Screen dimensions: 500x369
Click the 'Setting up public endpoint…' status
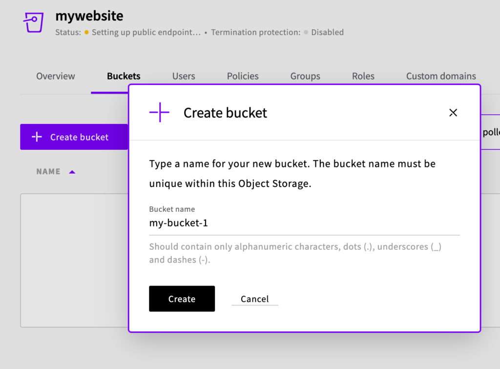[146, 33]
